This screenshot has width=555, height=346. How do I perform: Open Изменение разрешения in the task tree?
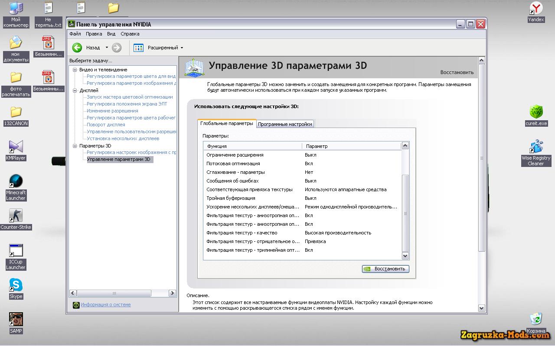click(x=112, y=111)
